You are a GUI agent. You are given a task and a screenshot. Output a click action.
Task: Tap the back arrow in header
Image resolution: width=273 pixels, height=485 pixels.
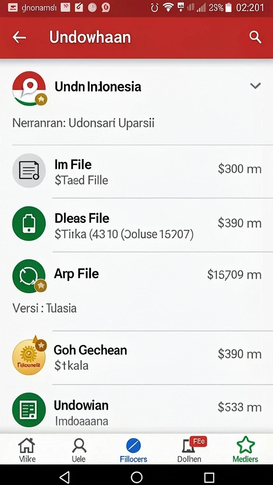19,37
